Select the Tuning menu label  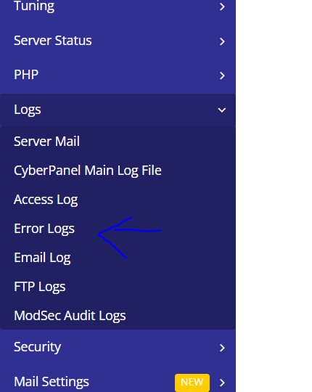[x=34, y=6]
